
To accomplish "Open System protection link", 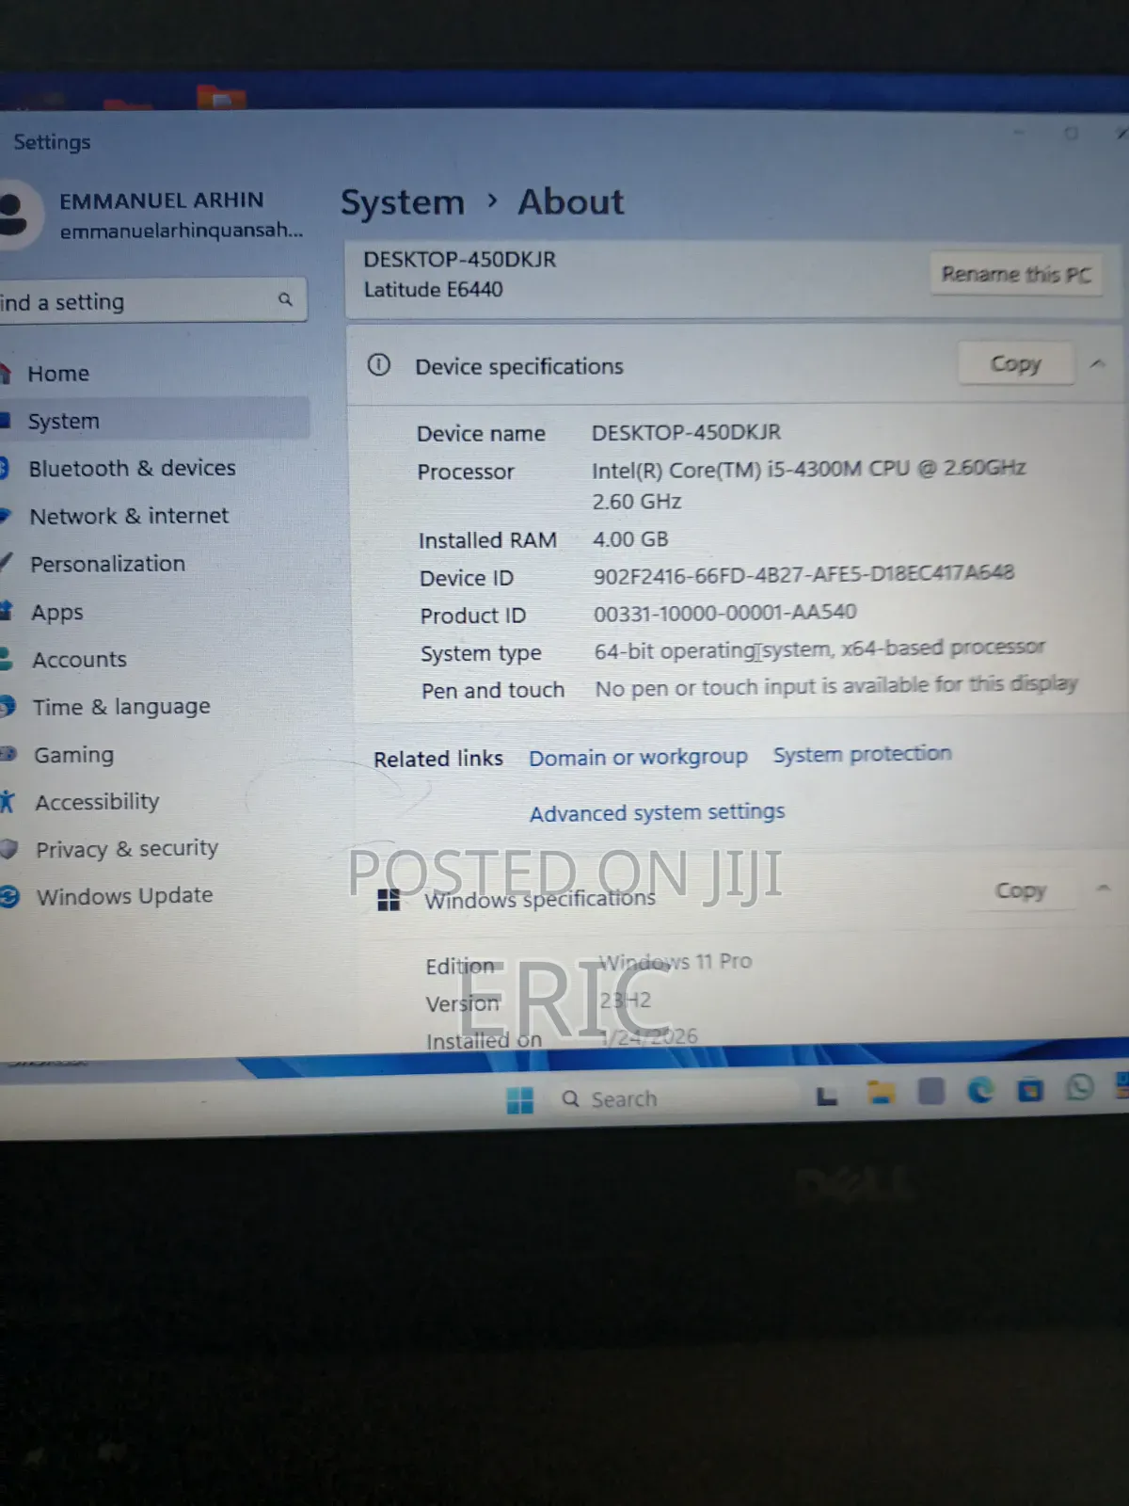I will pyautogui.click(x=862, y=754).
